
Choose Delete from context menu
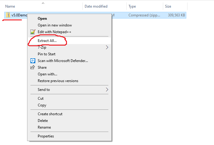[x=69, y=121]
